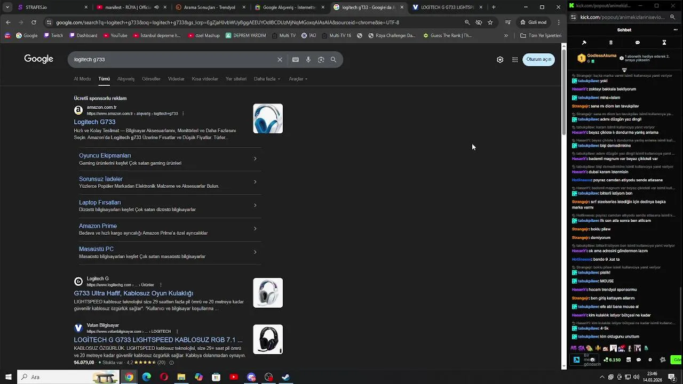Go back with Chrome's back arrow
This screenshot has width=683, height=384.
(8, 22)
